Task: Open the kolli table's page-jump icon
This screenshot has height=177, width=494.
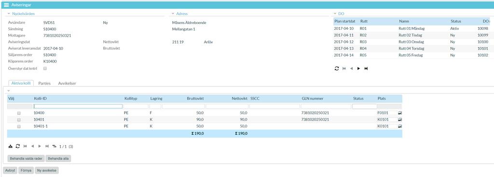Action: coord(55,146)
